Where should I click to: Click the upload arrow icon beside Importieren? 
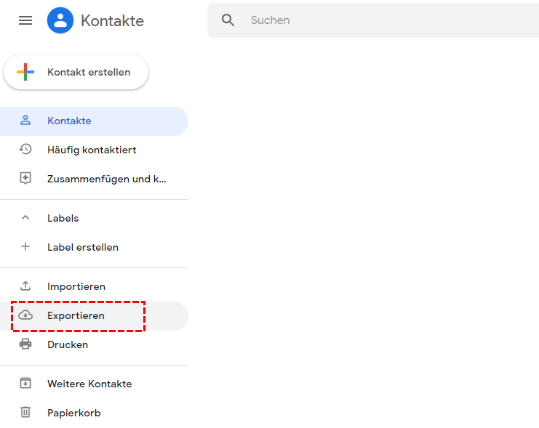(25, 286)
